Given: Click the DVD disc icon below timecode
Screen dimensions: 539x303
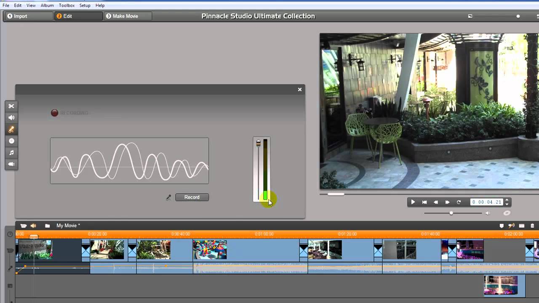Looking at the screenshot, I should click(507, 213).
